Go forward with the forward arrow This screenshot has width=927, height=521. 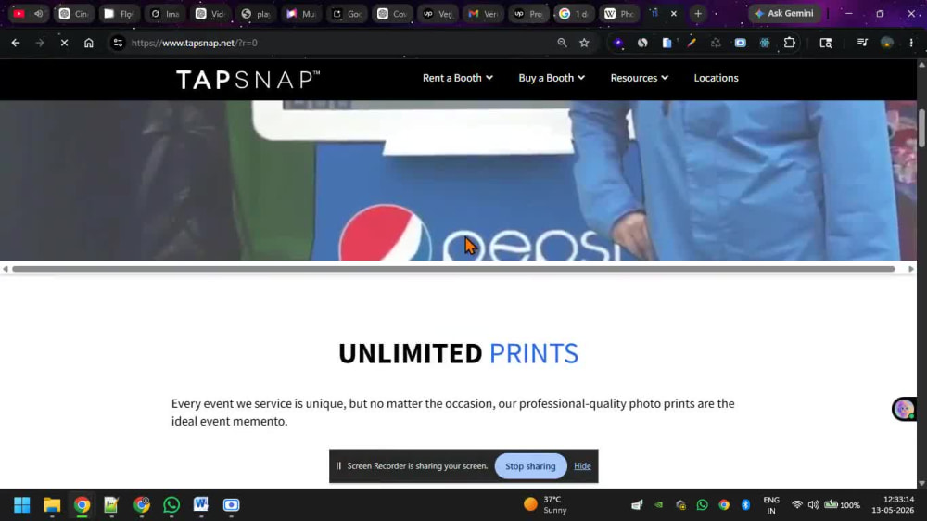(x=40, y=43)
